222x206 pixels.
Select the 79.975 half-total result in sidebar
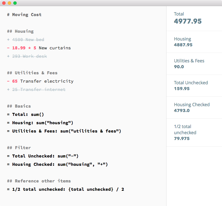(x=194, y=133)
